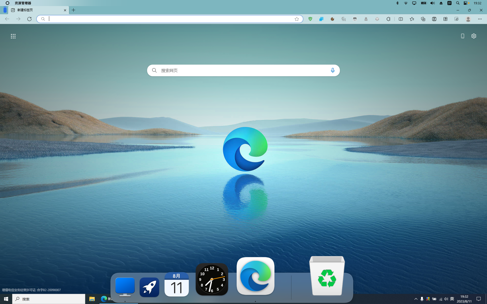487x304 pixels.
Task: Click the 搜索网页 search box
Action: point(243,70)
